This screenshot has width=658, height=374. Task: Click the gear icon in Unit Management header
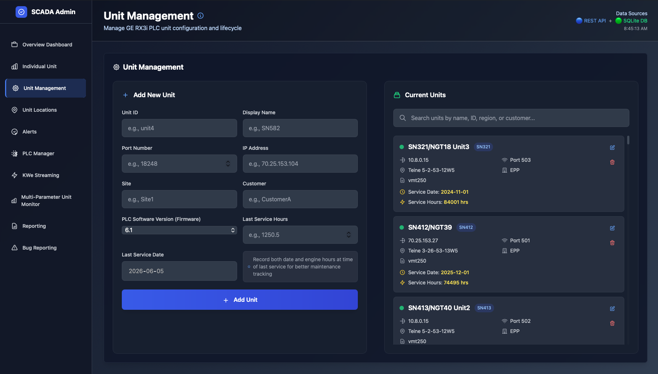[x=116, y=67]
